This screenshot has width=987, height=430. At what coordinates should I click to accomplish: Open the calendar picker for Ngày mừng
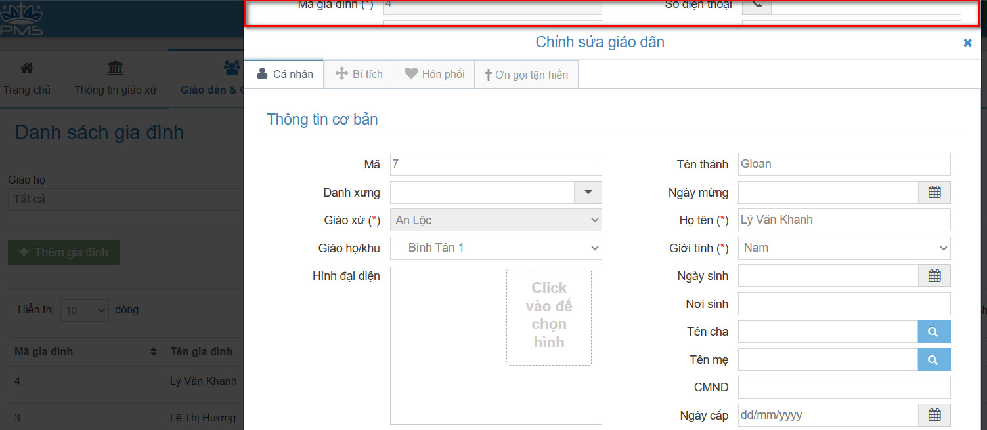934,192
